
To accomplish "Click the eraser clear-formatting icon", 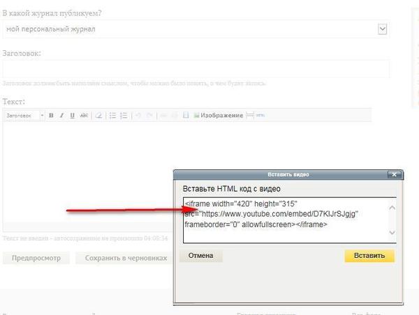I will pos(98,115).
